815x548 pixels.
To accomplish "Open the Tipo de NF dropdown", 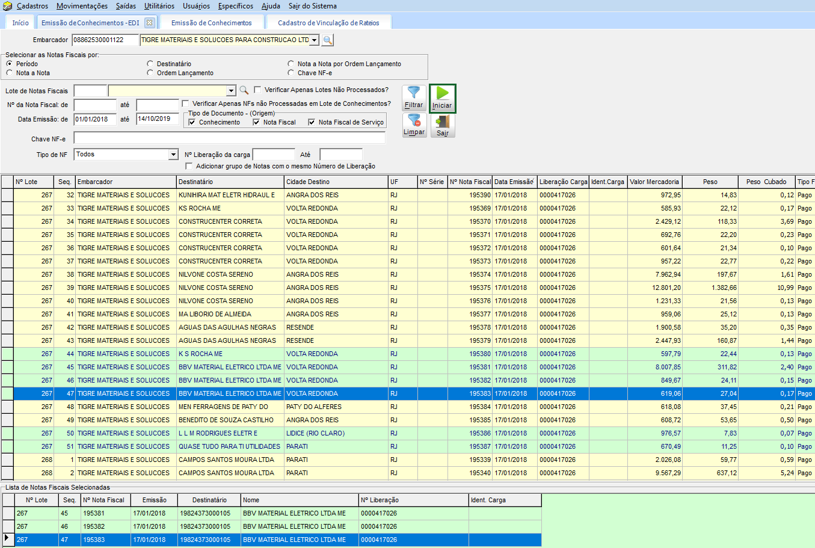I will pos(173,155).
